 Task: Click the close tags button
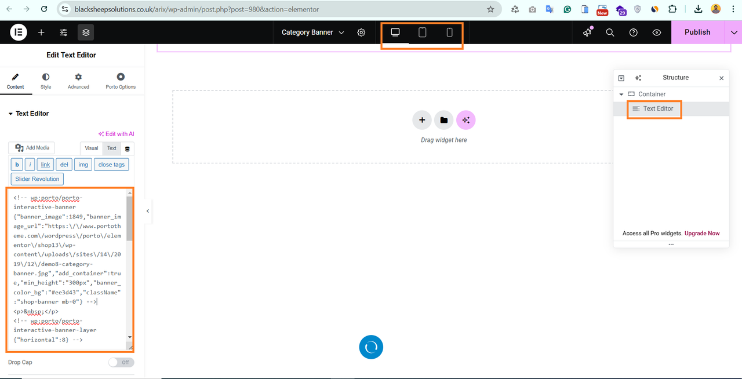[x=111, y=165]
